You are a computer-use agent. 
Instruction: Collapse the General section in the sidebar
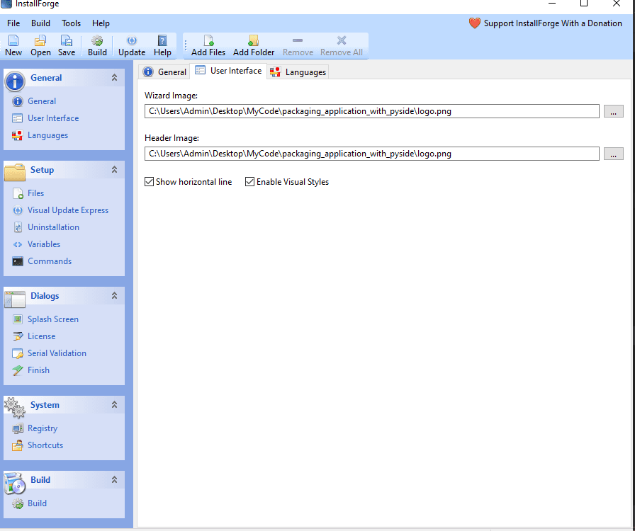(113, 77)
